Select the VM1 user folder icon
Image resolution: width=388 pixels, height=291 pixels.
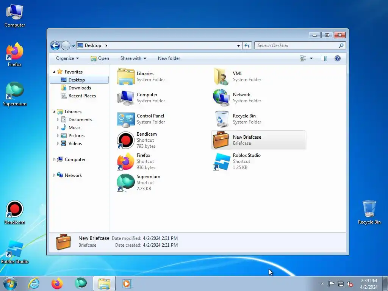point(221,77)
